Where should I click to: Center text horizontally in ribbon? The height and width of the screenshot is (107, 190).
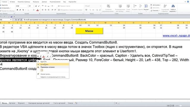[x=45, y=10]
